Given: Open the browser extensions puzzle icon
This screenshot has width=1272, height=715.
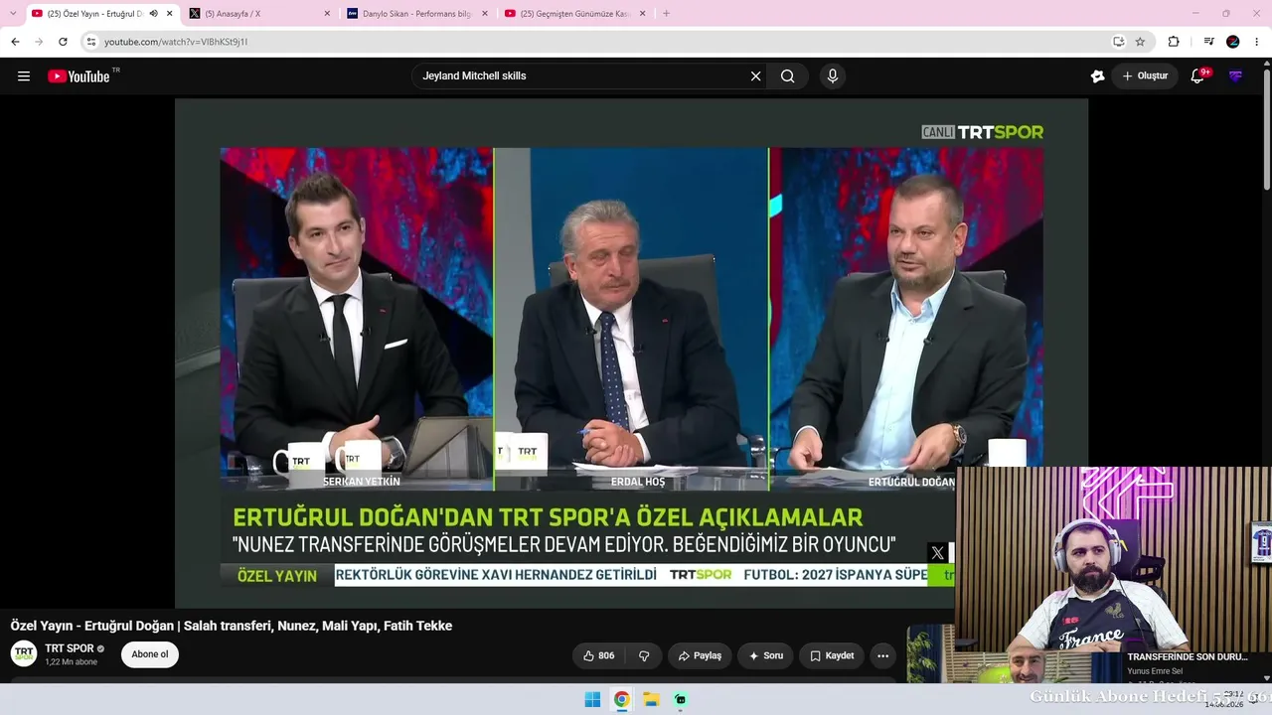Looking at the screenshot, I should tap(1174, 42).
